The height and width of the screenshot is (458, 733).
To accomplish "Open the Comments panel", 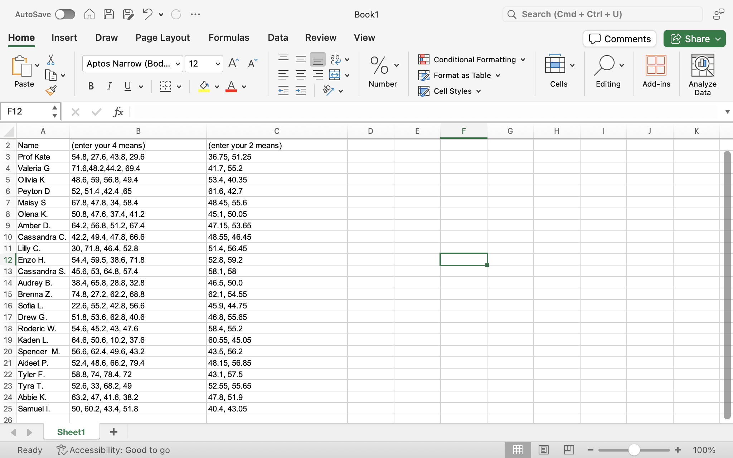I will [619, 39].
